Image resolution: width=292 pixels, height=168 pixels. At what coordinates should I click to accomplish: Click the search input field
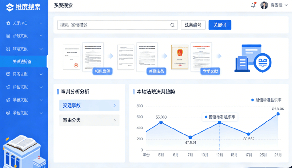[114, 25]
